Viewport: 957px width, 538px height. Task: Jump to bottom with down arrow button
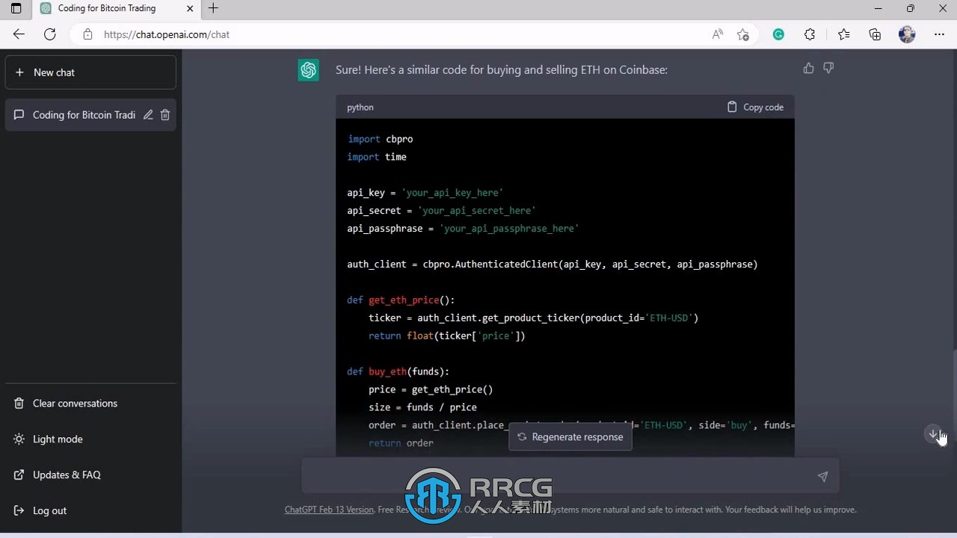tap(933, 434)
